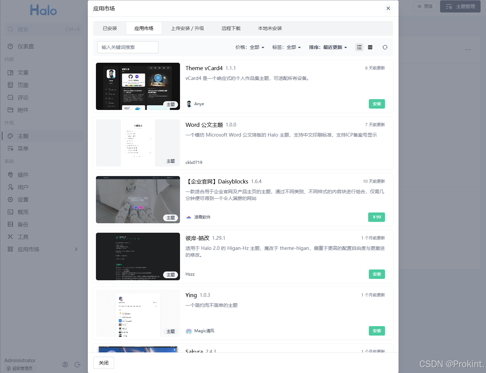Image resolution: width=486 pixels, height=373 pixels.
Task: Open the Daisyblocks thumbnail image
Action: (x=138, y=200)
